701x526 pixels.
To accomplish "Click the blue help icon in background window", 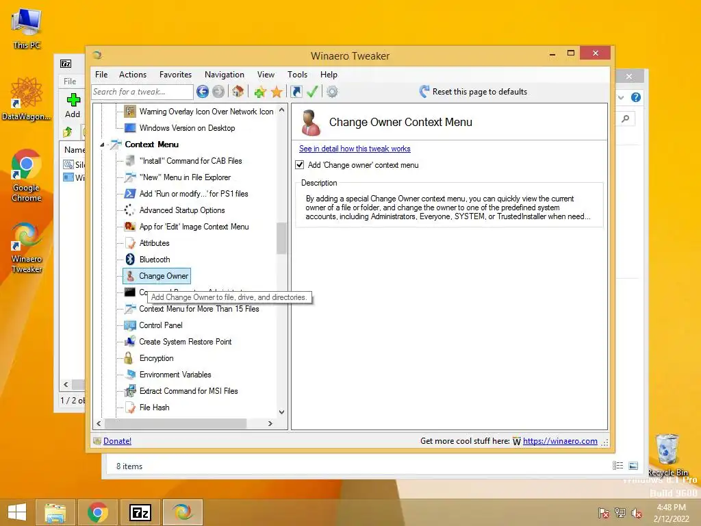I will pyautogui.click(x=636, y=97).
